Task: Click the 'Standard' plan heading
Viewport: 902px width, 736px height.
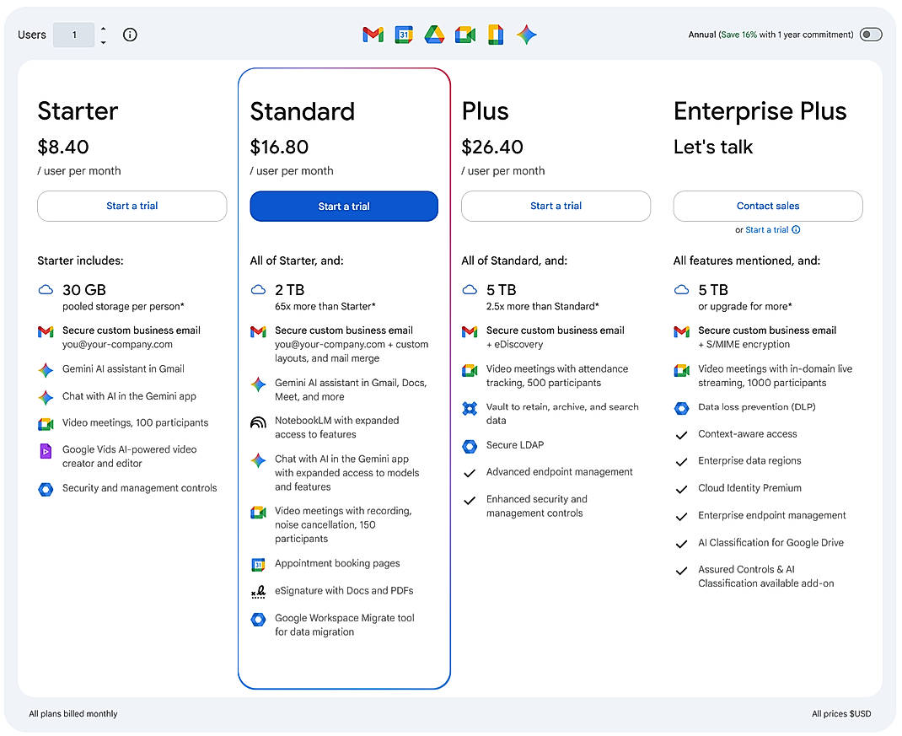Action: click(302, 111)
